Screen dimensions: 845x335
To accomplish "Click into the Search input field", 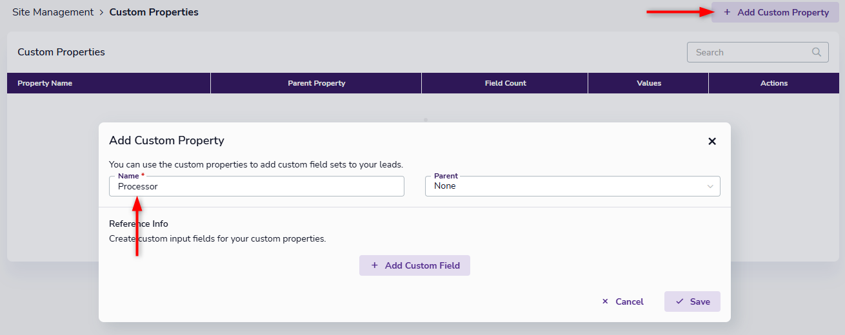I will pos(748,52).
